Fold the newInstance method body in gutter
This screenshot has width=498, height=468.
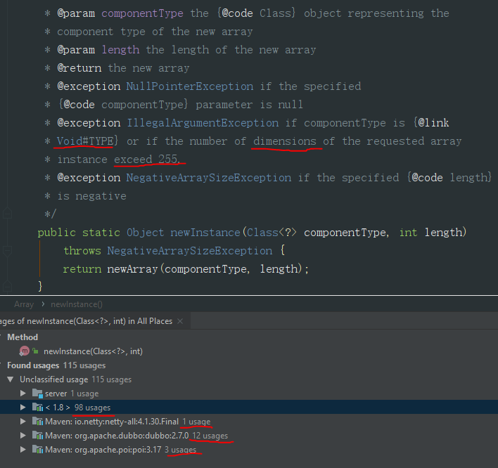7,251
